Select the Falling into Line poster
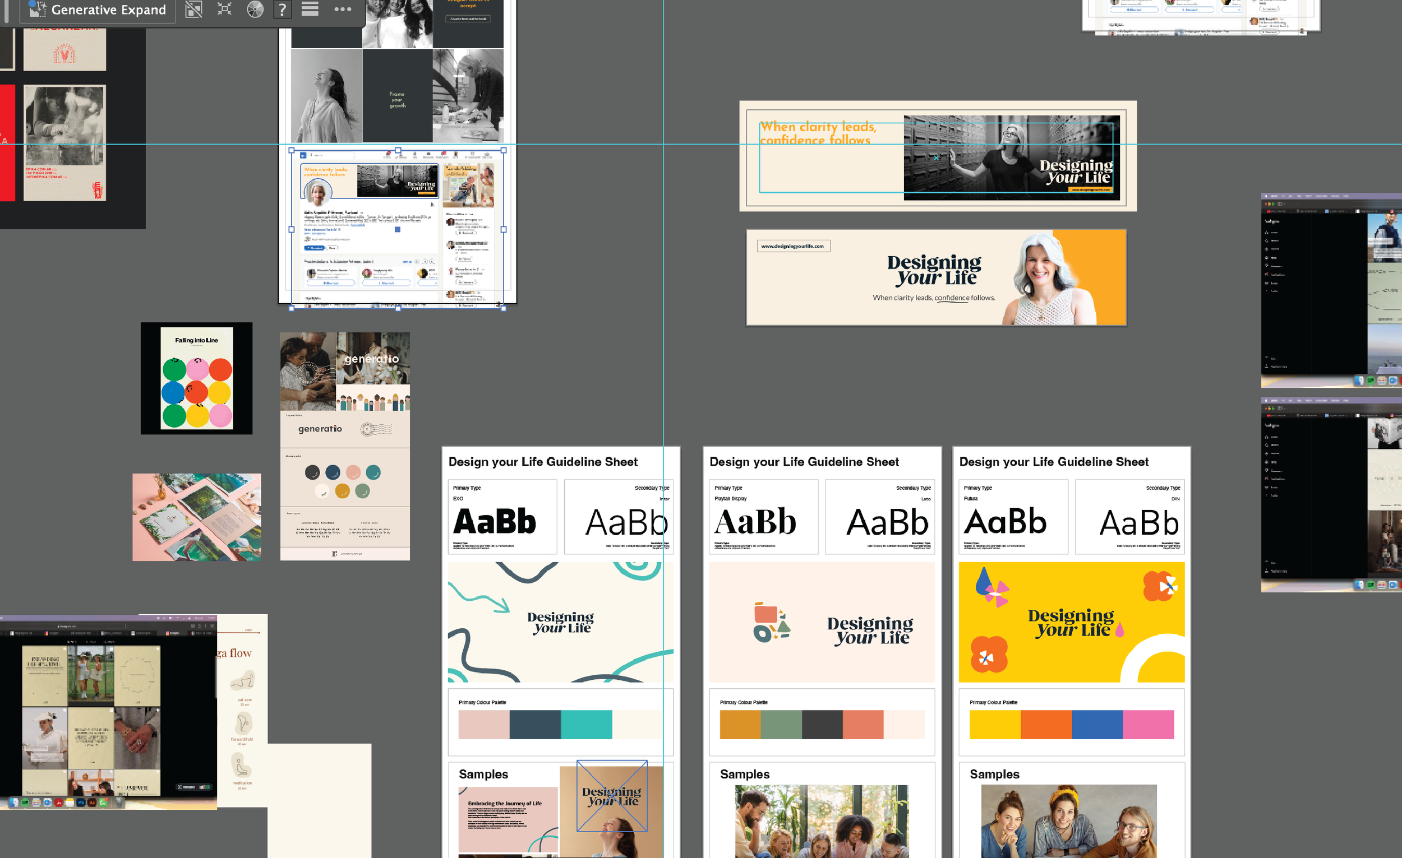 196,379
